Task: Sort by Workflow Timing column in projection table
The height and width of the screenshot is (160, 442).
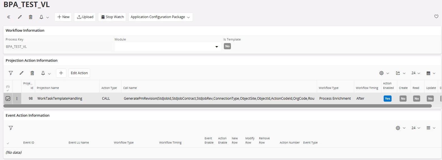Action: pos(367,88)
